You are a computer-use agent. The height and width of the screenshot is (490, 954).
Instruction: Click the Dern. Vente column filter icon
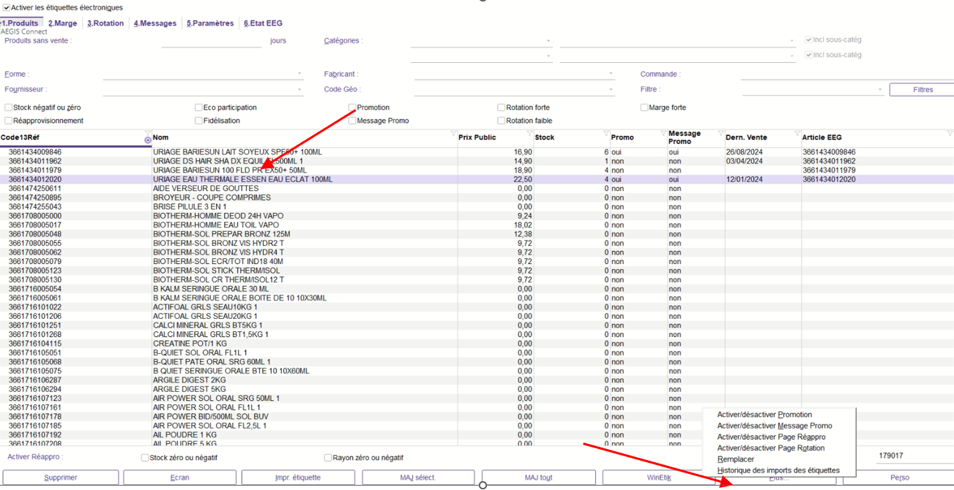tap(797, 134)
